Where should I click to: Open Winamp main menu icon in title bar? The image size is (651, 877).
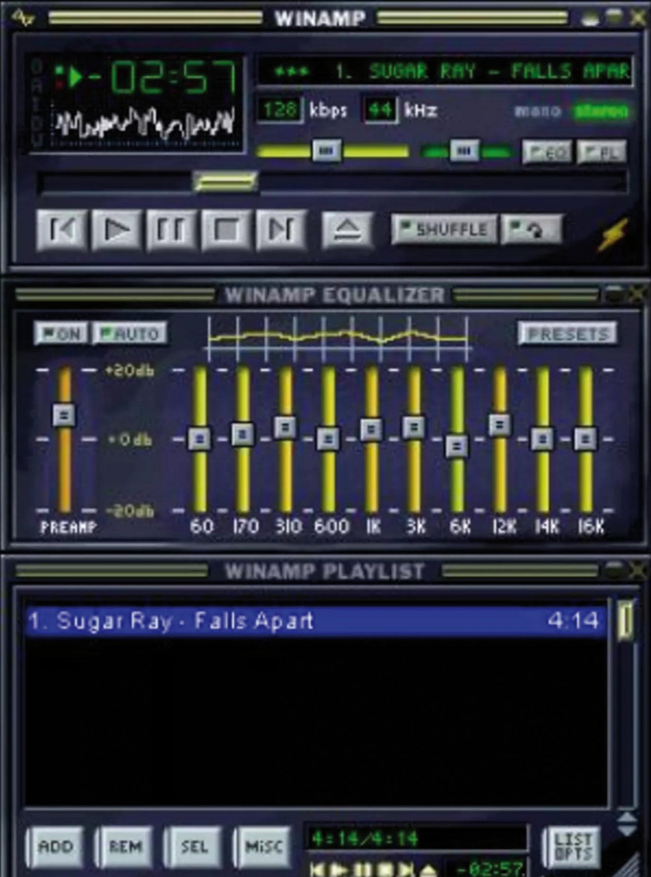(23, 17)
